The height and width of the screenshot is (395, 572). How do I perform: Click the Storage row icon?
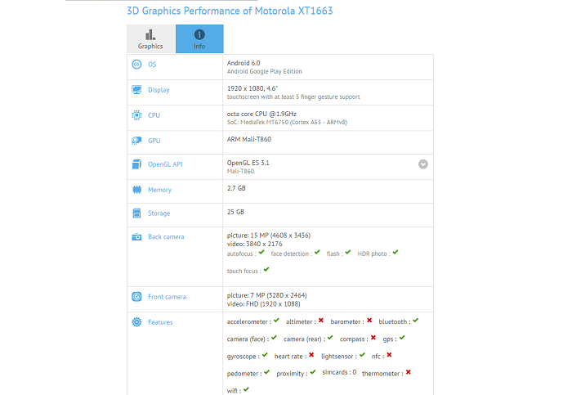pyautogui.click(x=136, y=213)
